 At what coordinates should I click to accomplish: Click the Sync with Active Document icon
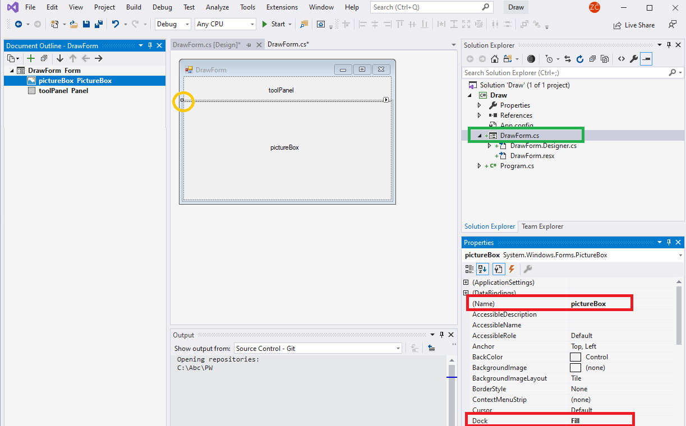click(568, 59)
